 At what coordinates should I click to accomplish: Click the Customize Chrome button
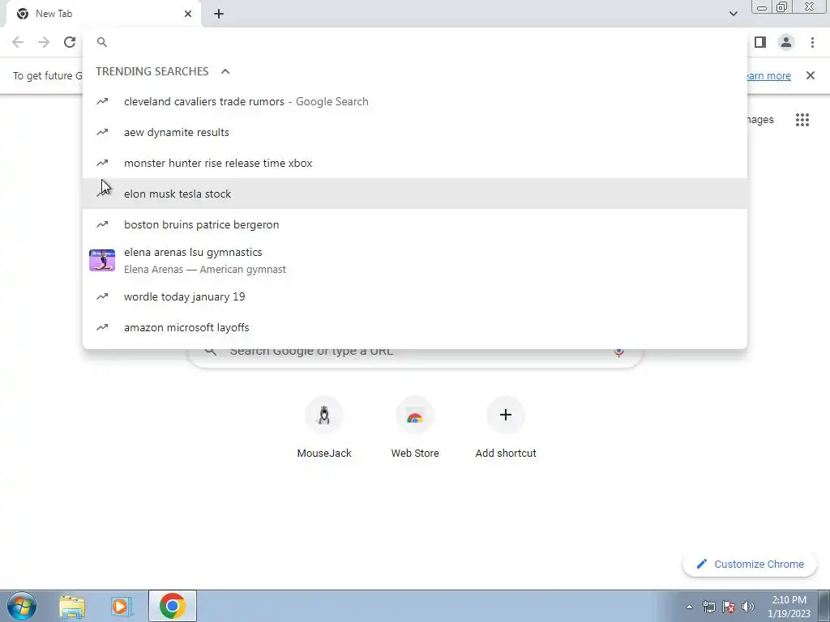[x=750, y=564]
